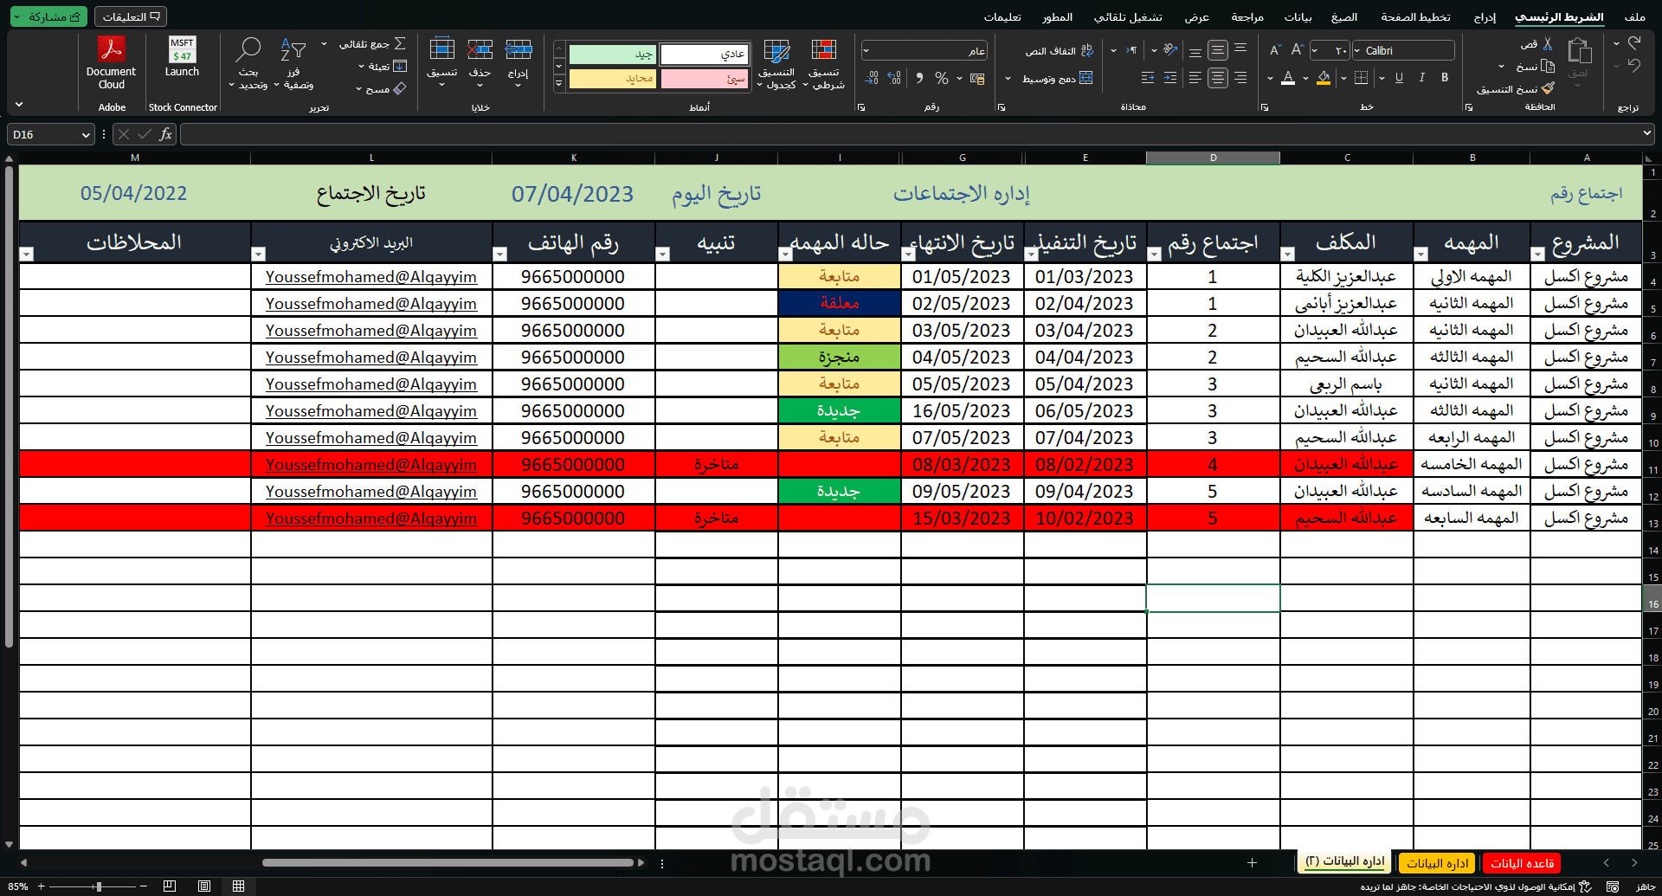1662x896 pixels.
Task: Click the Insert cells (إدراج) icon
Action: 519,49
